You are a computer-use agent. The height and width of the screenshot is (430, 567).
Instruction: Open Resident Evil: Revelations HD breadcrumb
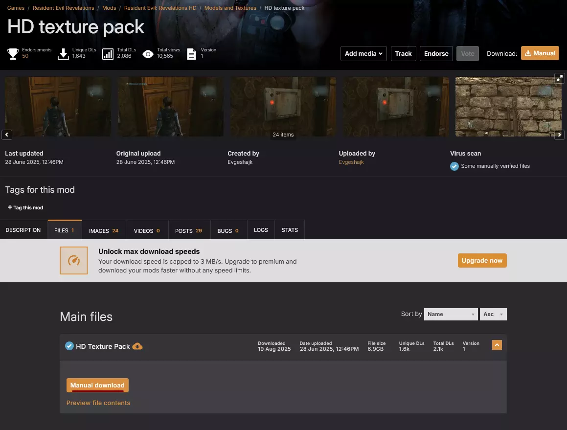click(x=160, y=8)
